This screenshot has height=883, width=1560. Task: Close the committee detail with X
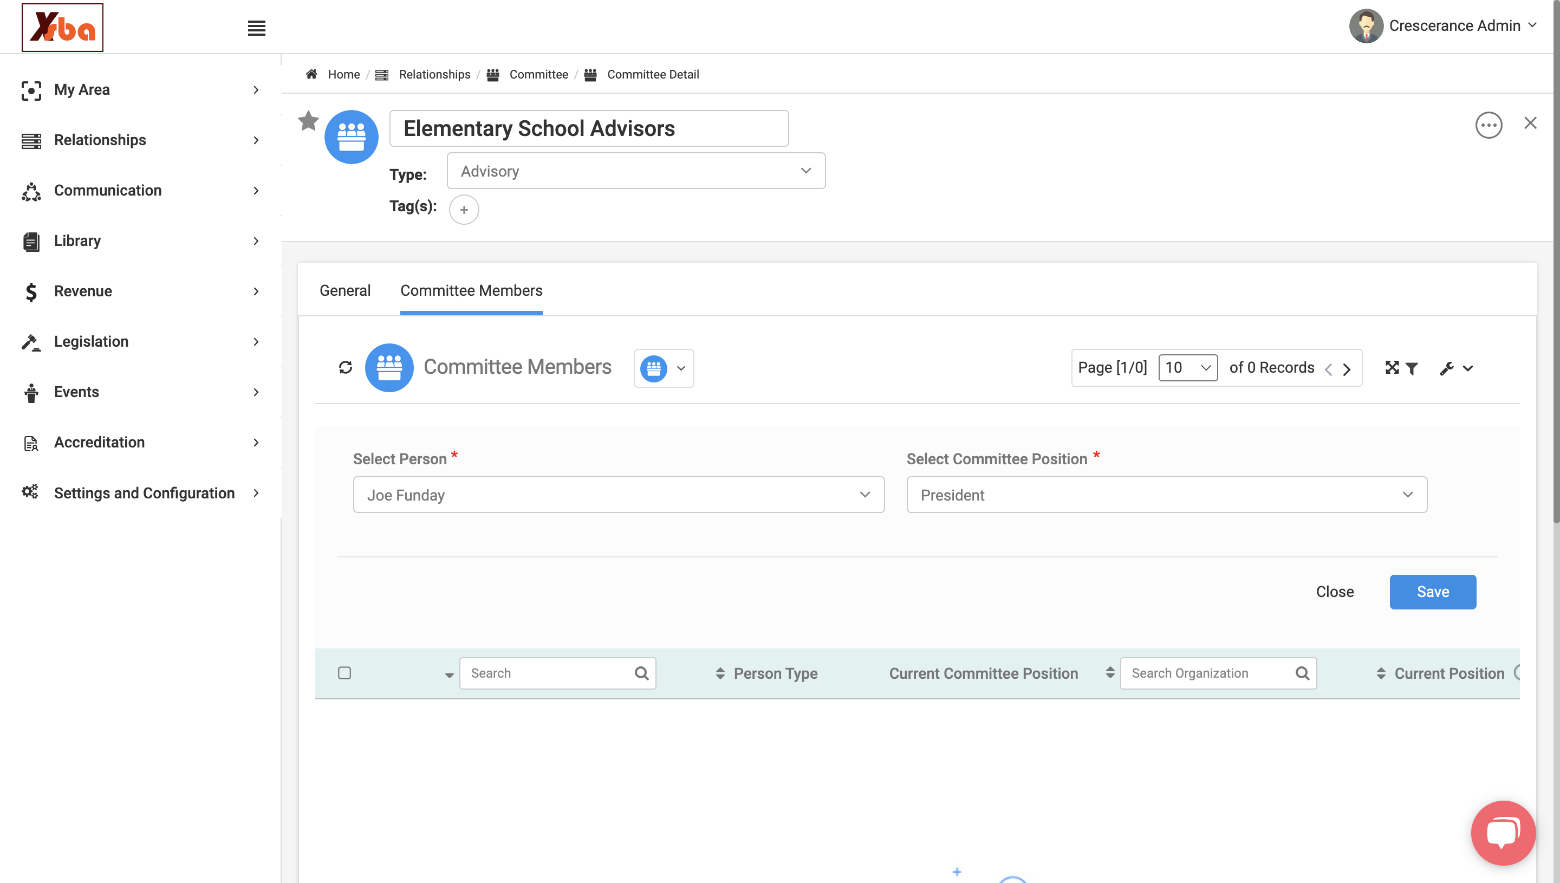pos(1530,123)
